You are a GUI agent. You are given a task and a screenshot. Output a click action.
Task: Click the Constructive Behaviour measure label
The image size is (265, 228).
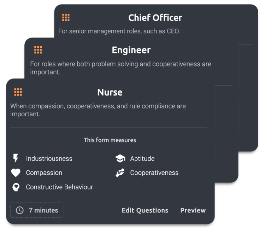point(59,187)
